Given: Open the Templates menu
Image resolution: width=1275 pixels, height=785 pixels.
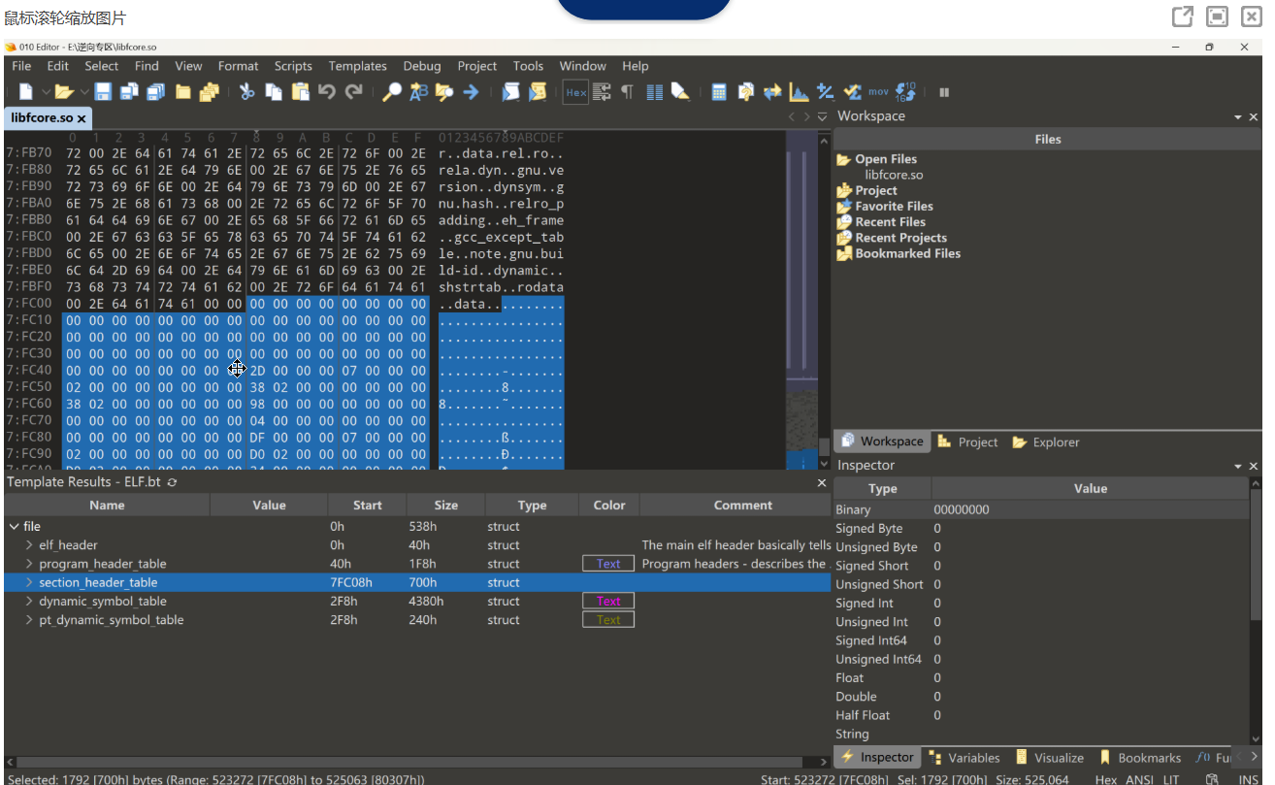Looking at the screenshot, I should pyautogui.click(x=357, y=66).
